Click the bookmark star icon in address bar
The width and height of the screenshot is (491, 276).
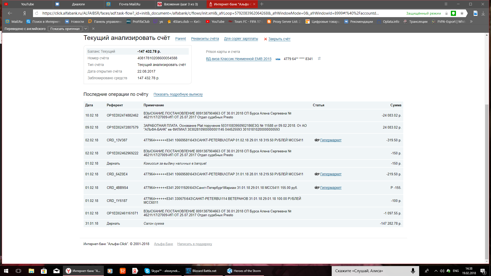(x=462, y=13)
